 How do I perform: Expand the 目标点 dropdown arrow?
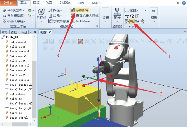[x=41, y=21]
